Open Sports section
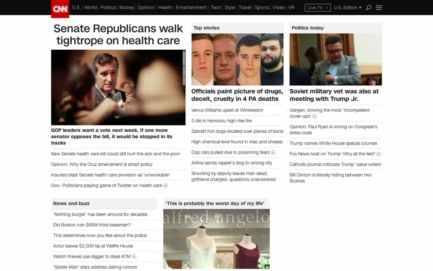The height and width of the screenshot is (271, 433). (x=262, y=8)
